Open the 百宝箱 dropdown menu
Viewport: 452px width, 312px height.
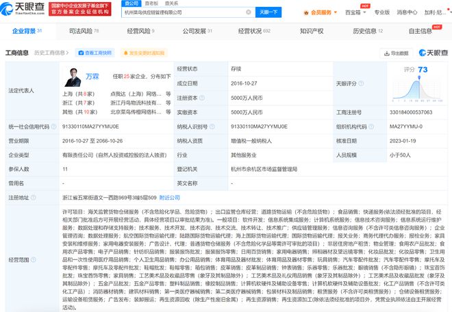point(355,12)
